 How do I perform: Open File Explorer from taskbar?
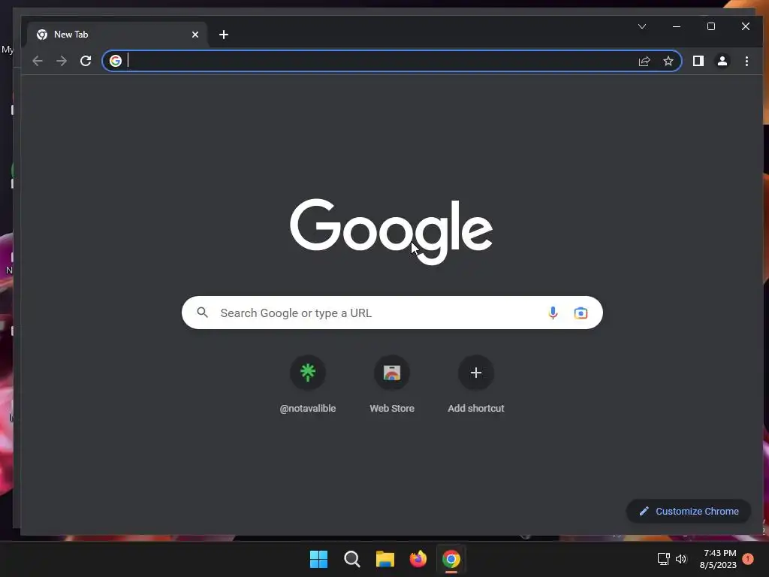(x=385, y=559)
